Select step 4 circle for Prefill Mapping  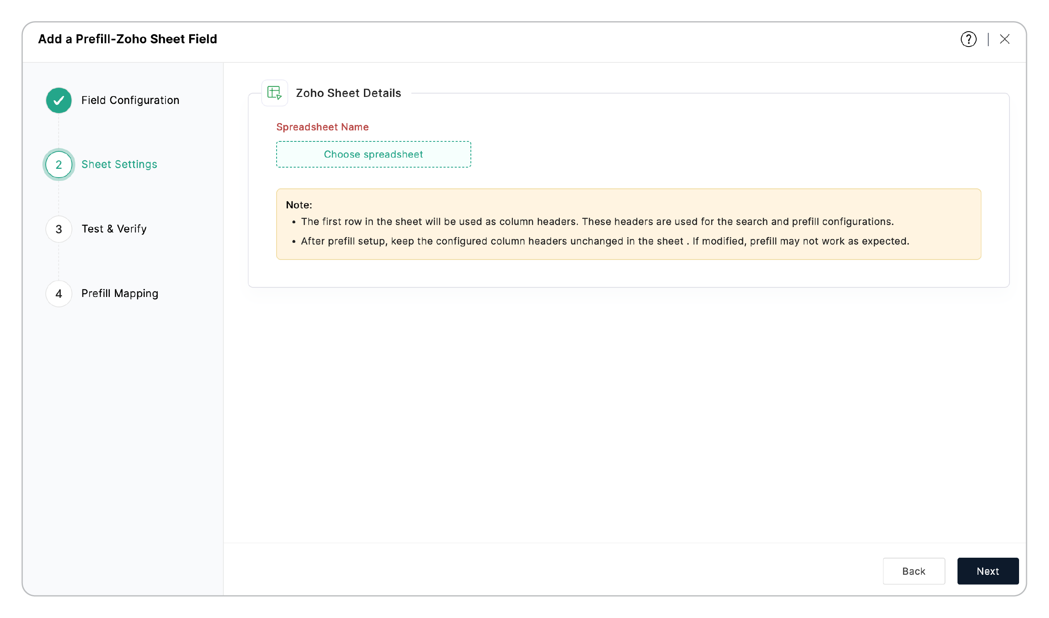click(59, 294)
